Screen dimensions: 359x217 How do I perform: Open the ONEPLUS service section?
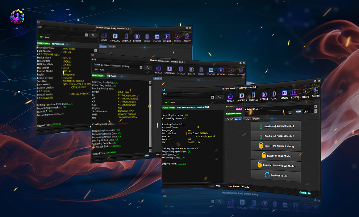(253, 95)
